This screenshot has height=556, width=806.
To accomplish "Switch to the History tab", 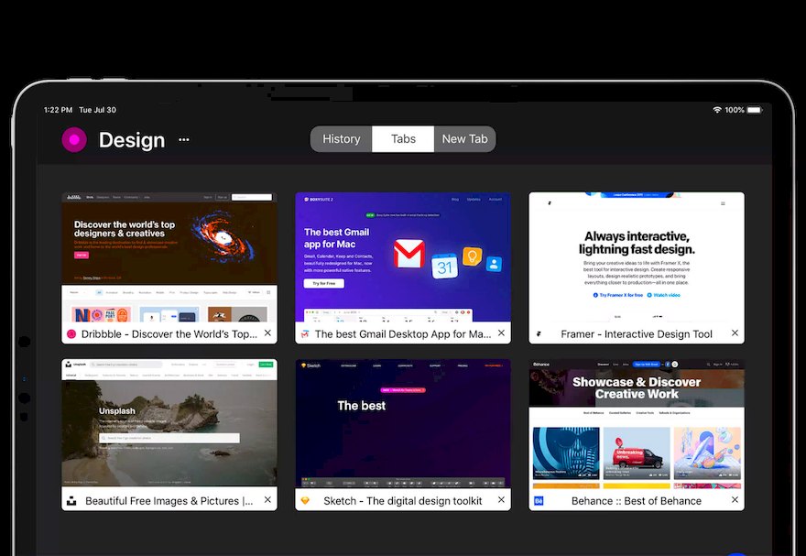I will click(x=342, y=138).
